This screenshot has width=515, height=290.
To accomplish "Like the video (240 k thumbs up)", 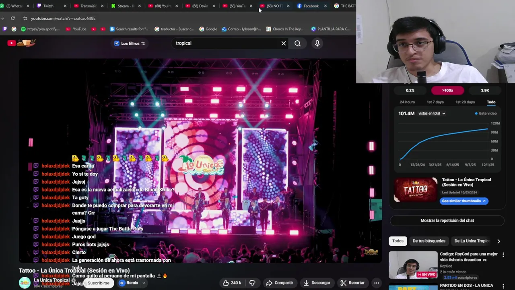I will click(232, 283).
